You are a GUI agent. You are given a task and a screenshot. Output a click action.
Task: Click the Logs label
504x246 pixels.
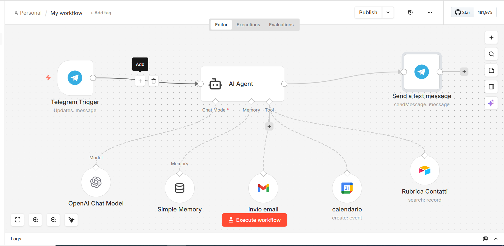[x=16, y=239]
